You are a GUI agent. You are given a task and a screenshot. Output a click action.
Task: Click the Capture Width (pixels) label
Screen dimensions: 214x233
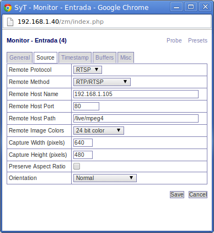click(37, 142)
